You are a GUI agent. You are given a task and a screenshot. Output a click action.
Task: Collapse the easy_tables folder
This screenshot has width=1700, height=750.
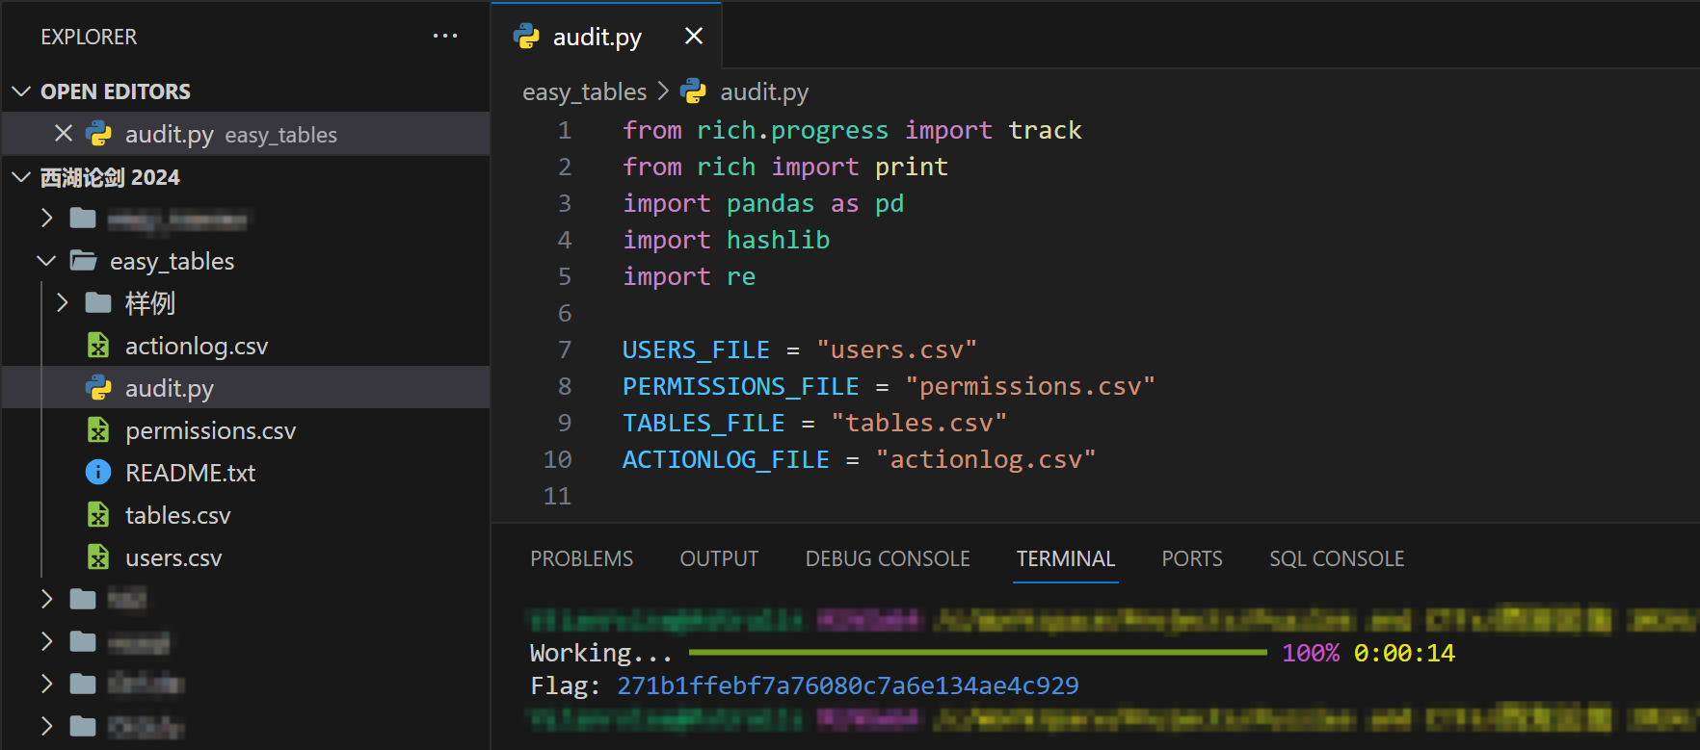pos(46,261)
